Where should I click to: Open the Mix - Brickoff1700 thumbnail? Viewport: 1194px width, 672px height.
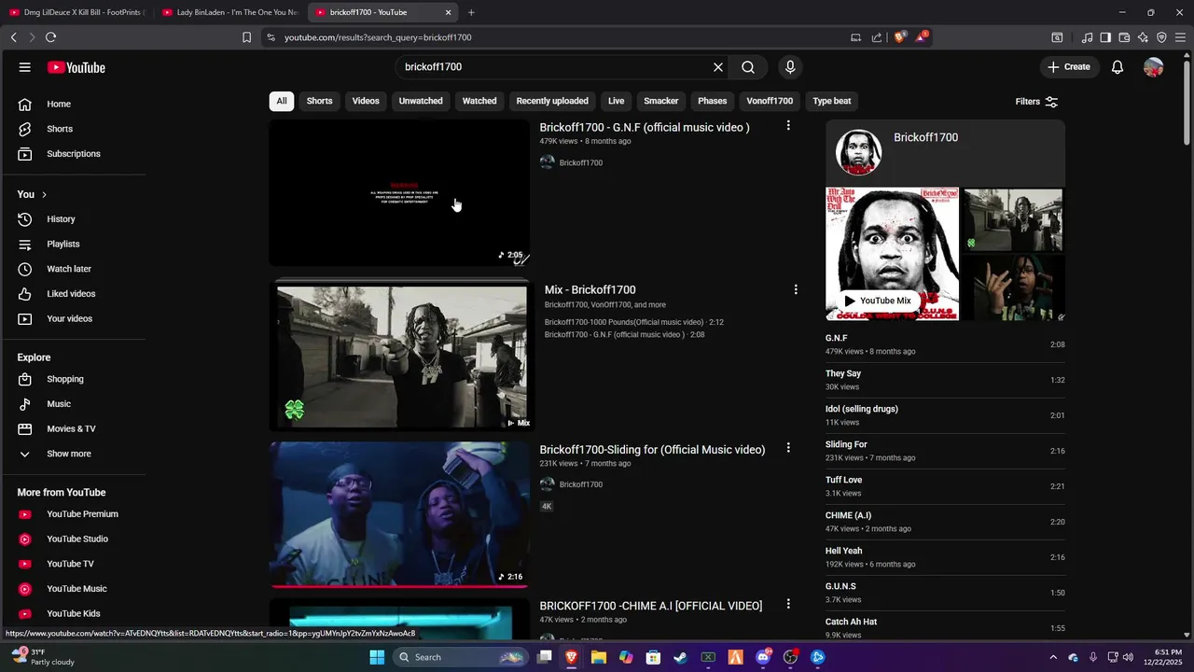click(x=401, y=357)
